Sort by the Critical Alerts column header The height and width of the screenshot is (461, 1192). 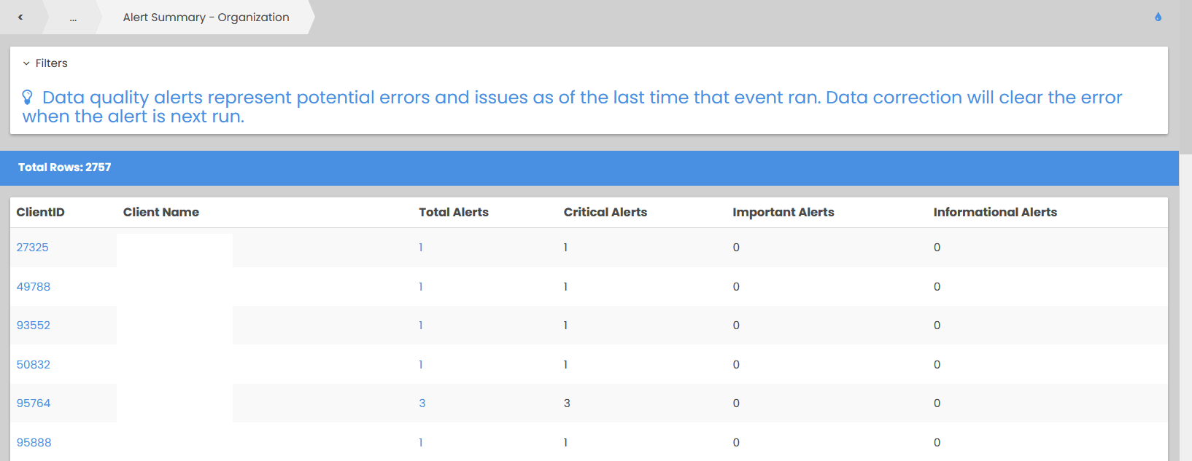[x=605, y=213]
